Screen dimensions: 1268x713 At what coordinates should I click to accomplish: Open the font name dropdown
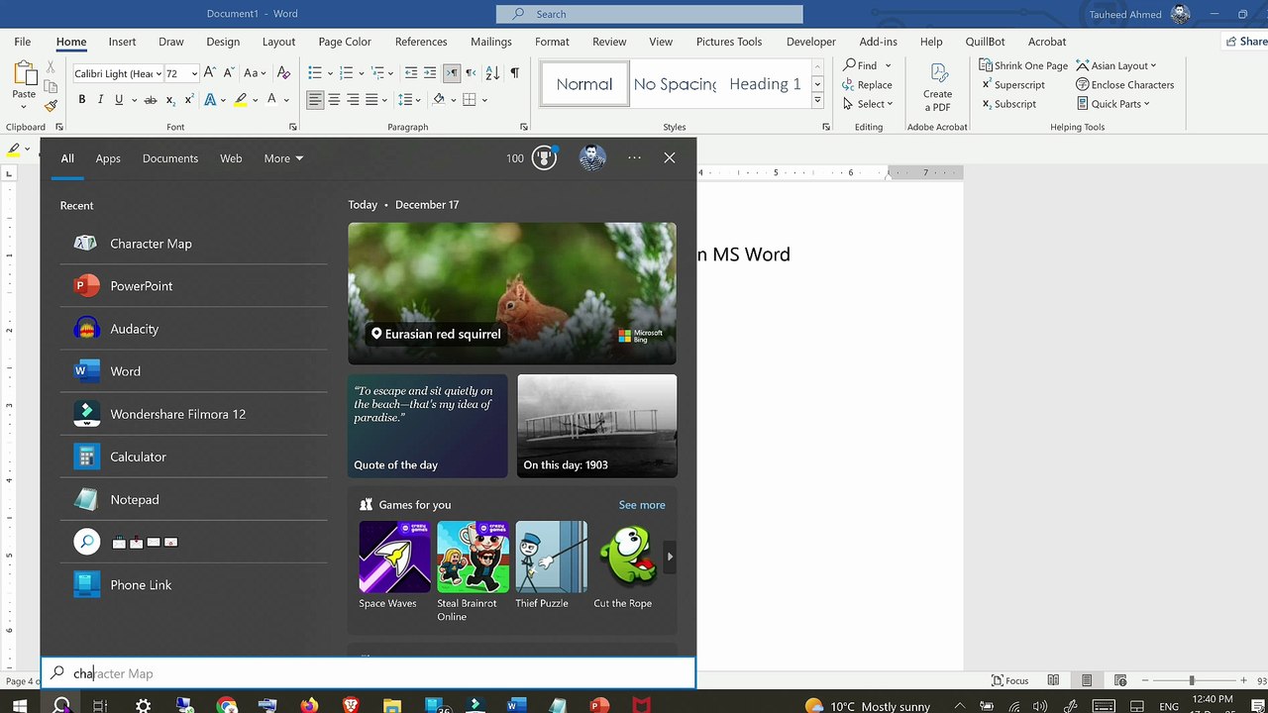(157, 73)
